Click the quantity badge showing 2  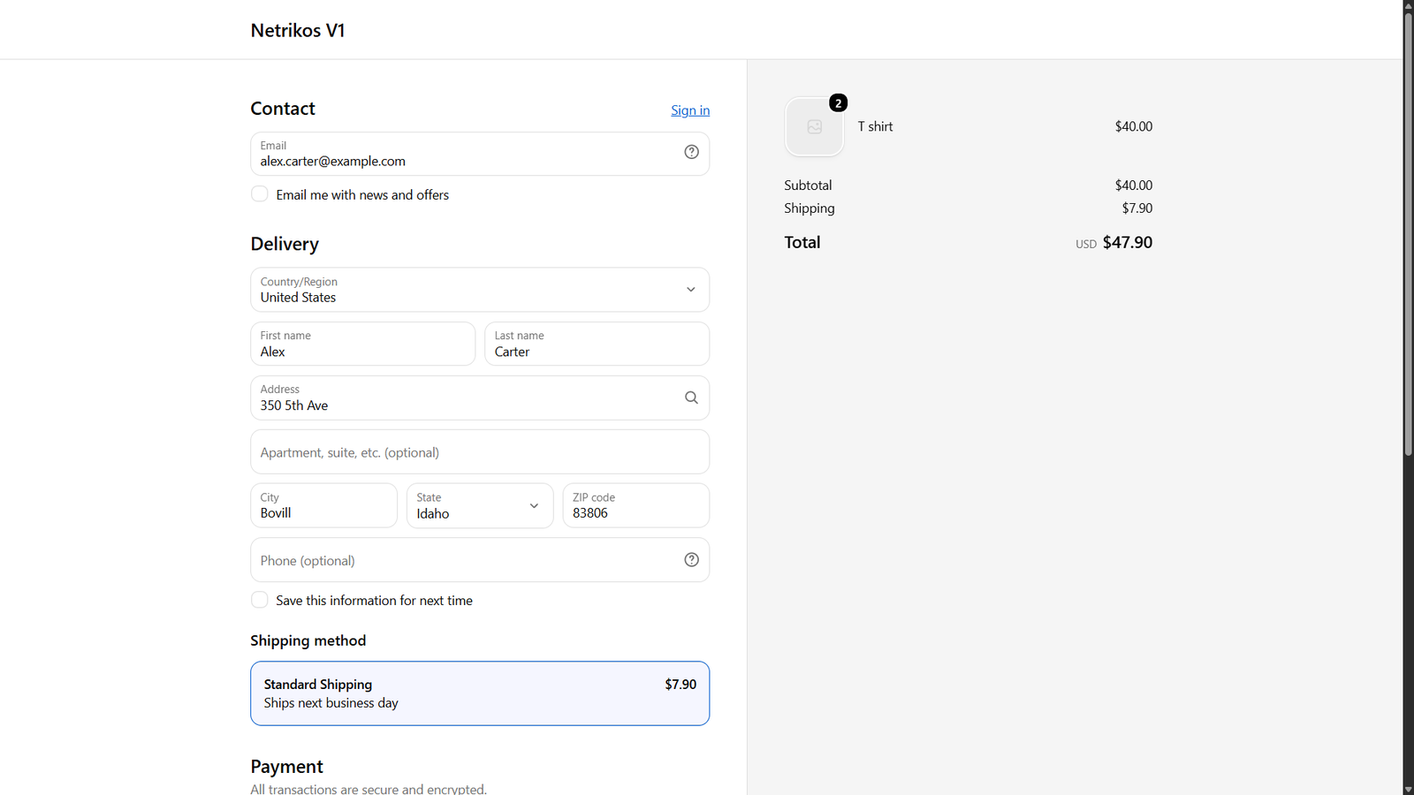[x=838, y=103]
